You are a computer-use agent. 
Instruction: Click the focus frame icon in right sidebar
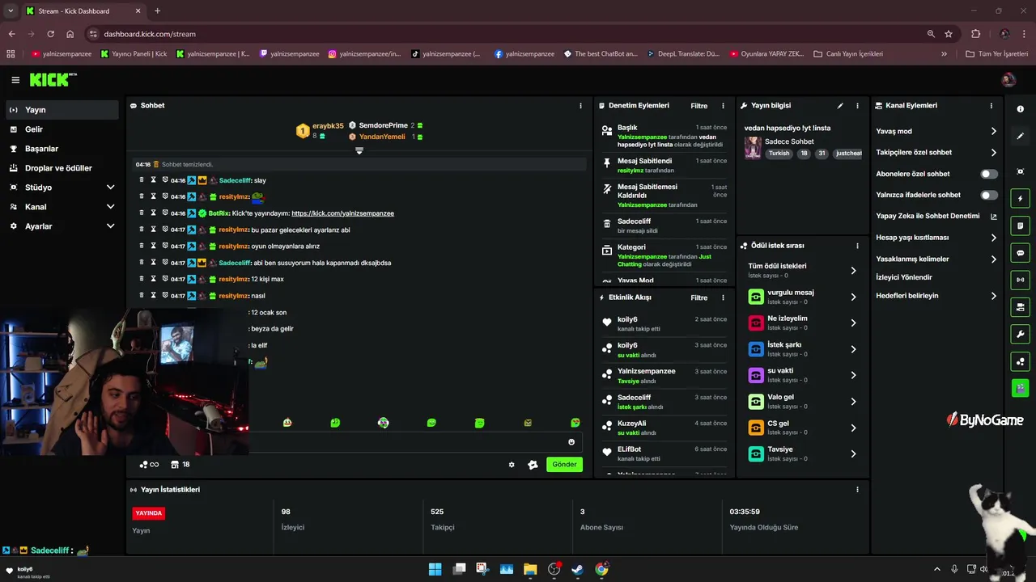pyautogui.click(x=1020, y=171)
